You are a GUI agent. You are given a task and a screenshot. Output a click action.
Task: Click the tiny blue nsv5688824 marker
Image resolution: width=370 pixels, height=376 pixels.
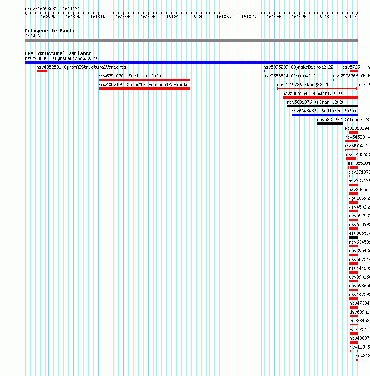click(264, 80)
